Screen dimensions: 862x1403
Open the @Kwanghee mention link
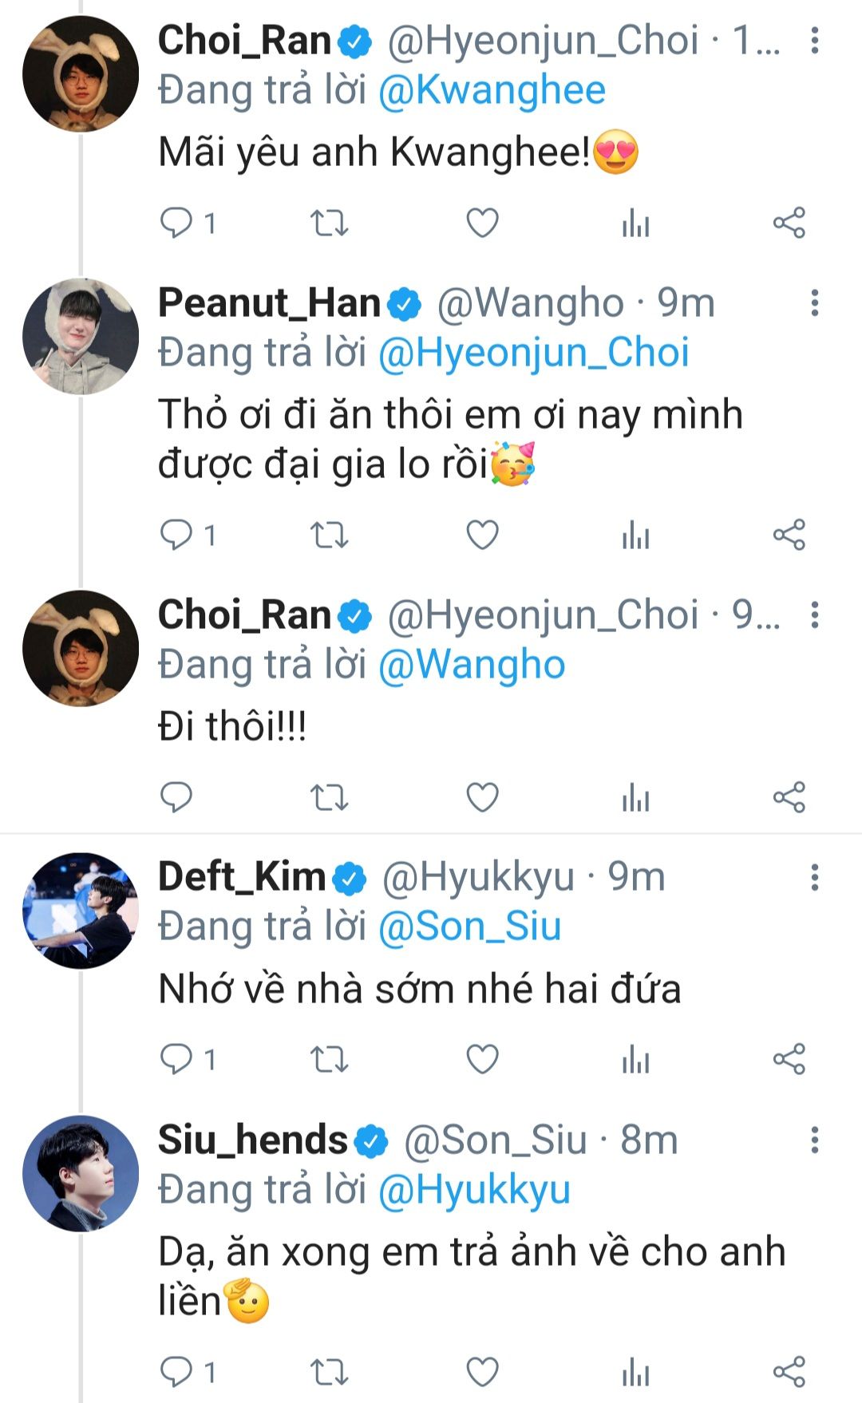(x=492, y=90)
